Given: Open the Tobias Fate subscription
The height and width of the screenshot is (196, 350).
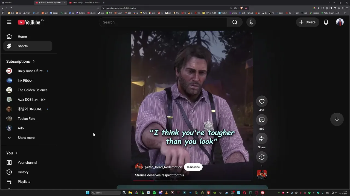Looking at the screenshot, I should 28,119.
